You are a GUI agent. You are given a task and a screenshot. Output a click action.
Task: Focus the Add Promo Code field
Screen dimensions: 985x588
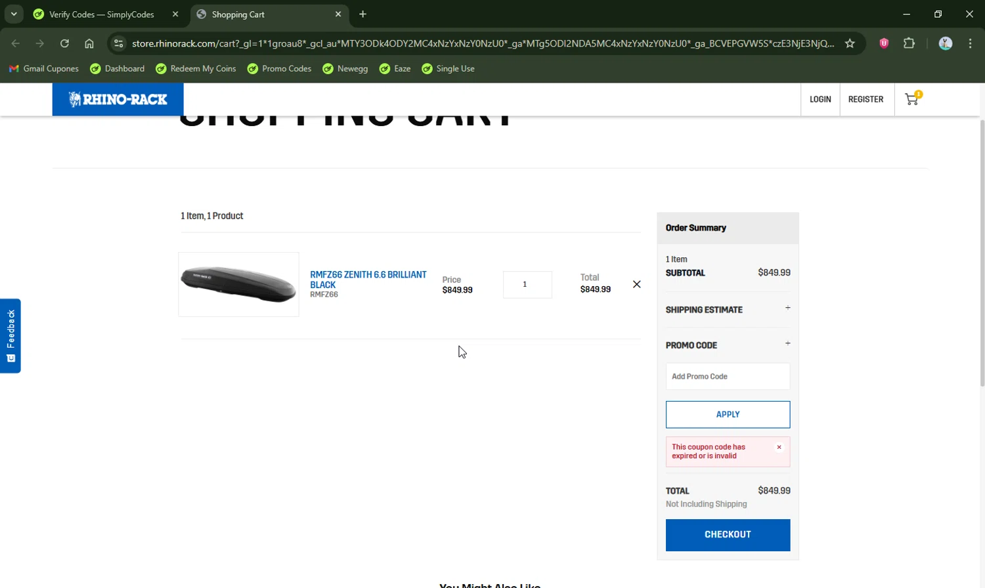728,377
